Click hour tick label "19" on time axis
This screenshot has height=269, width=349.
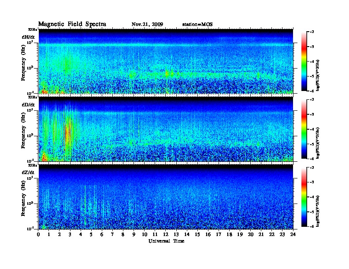tap(240, 234)
